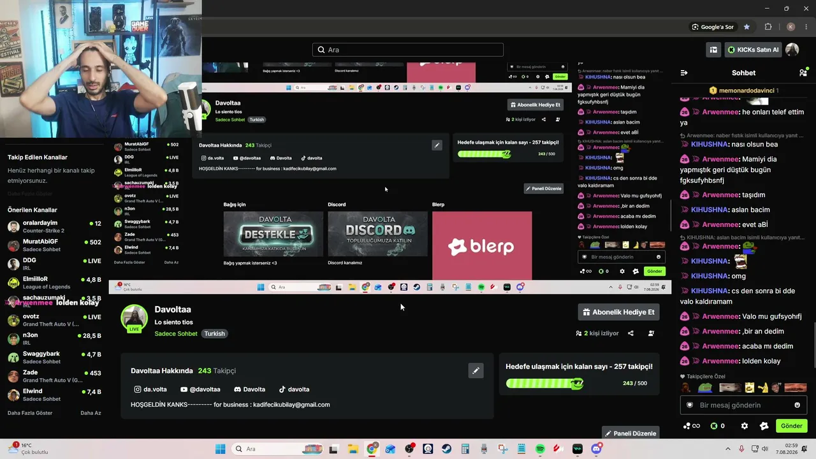Focus the Bir mesaj gönderin chat input
This screenshot has width=816, height=459.
743,405
